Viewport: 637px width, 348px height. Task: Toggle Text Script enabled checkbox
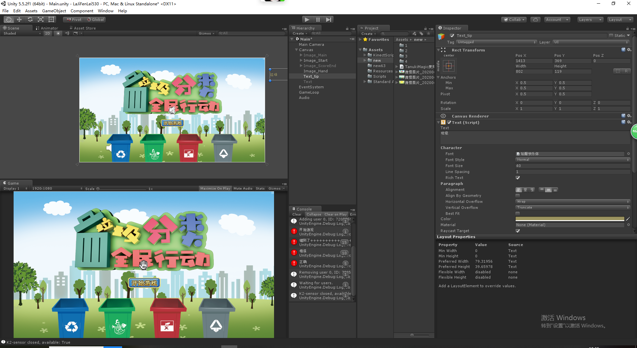[449, 123]
